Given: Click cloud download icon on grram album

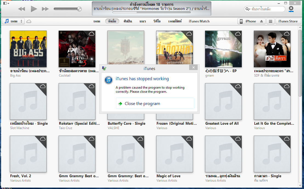Looking at the screenshot, I should click(x=238, y=34).
